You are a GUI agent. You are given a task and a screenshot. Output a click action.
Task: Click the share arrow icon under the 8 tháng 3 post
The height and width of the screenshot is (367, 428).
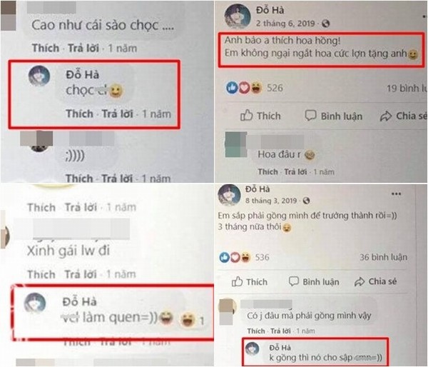(360, 282)
